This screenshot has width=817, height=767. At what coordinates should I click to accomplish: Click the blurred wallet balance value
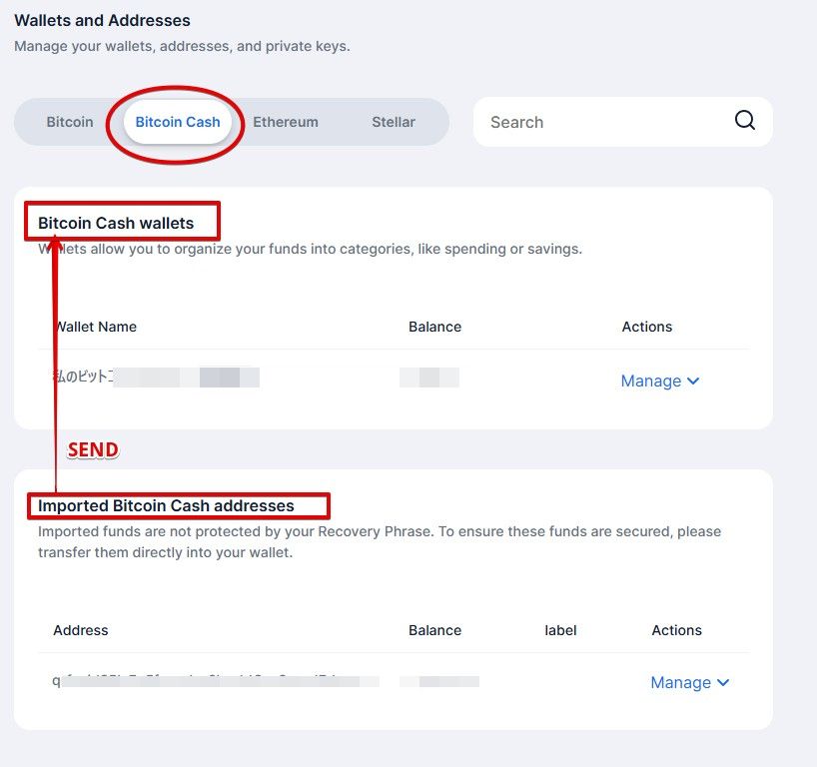coord(429,378)
